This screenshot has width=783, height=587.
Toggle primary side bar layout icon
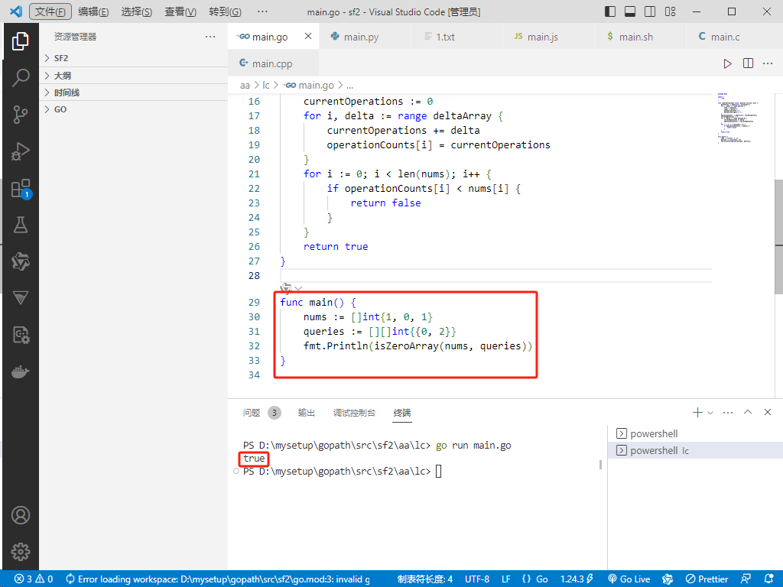pyautogui.click(x=610, y=11)
